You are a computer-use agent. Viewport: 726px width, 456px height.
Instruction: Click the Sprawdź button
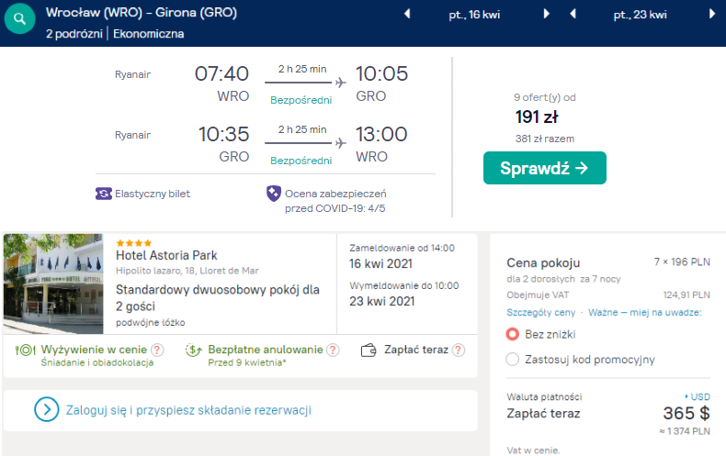pos(544,168)
